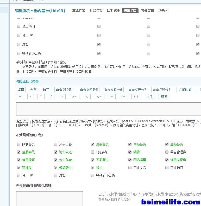Insert 鲜花 variable button
This screenshot has height=206, width=201.
pos(46,90)
